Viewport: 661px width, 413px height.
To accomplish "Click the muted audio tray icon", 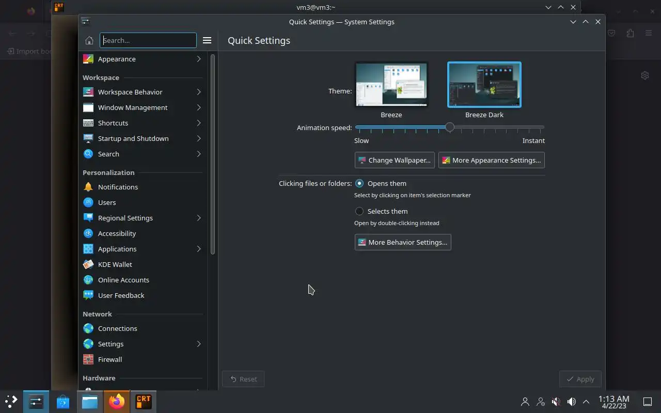I will coord(556,401).
